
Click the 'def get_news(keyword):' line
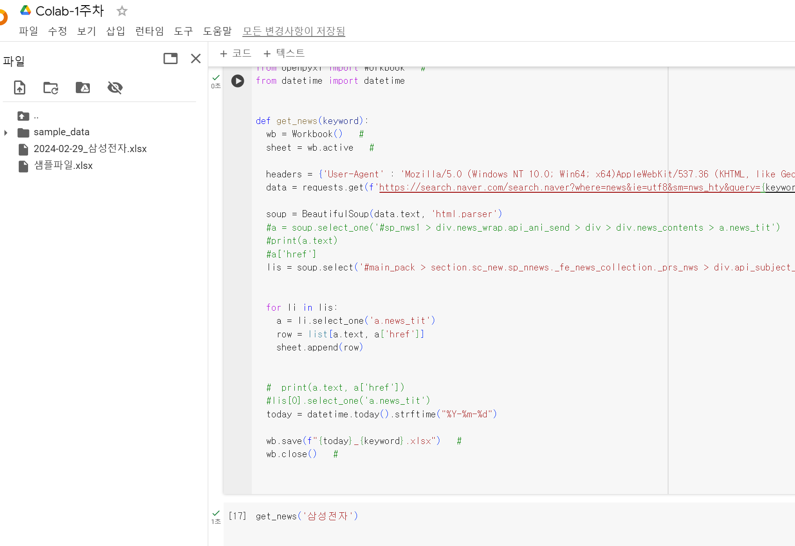pos(312,121)
